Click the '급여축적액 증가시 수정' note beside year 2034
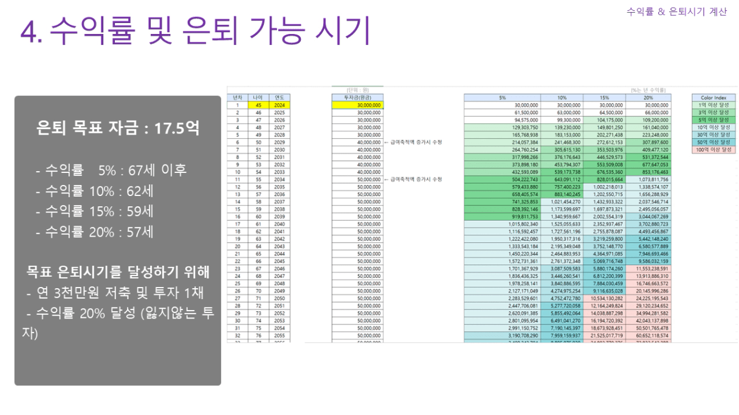The height and width of the screenshot is (415, 739). pyautogui.click(x=413, y=179)
